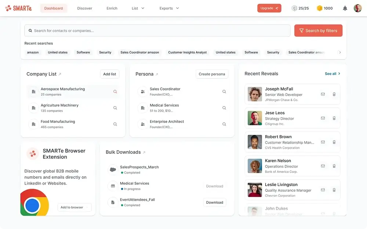Viewport: 367px width, 229px height.
Task: Reveal Jese Leos's email
Action: pyautogui.click(x=323, y=118)
